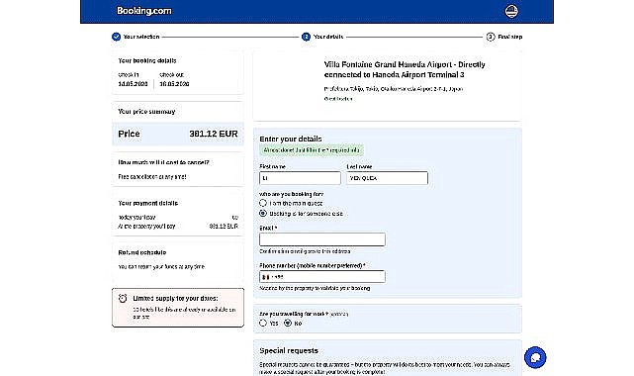Click the Last name input field
This screenshot has height=376, width=634.
pos(387,178)
